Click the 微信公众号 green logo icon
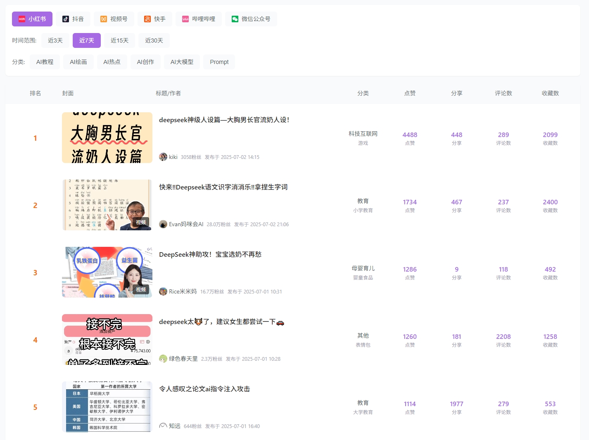The width and height of the screenshot is (589, 440). [235, 19]
